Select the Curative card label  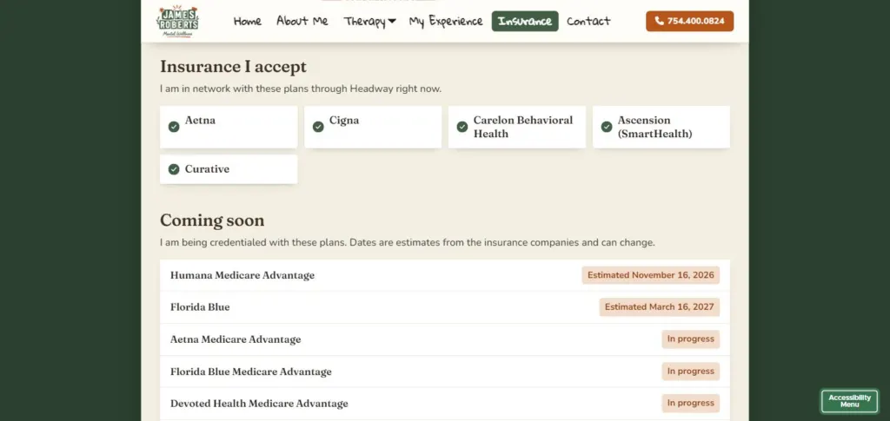pyautogui.click(x=207, y=169)
